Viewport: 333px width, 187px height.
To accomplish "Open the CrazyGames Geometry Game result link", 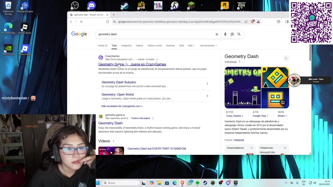I will point(132,64).
